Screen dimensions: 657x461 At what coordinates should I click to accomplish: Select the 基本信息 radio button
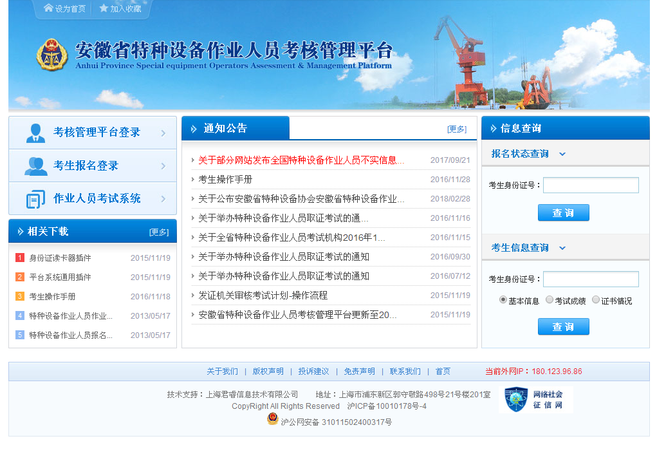[x=503, y=300]
